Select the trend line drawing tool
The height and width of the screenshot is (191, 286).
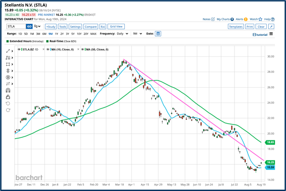pos(8,51)
